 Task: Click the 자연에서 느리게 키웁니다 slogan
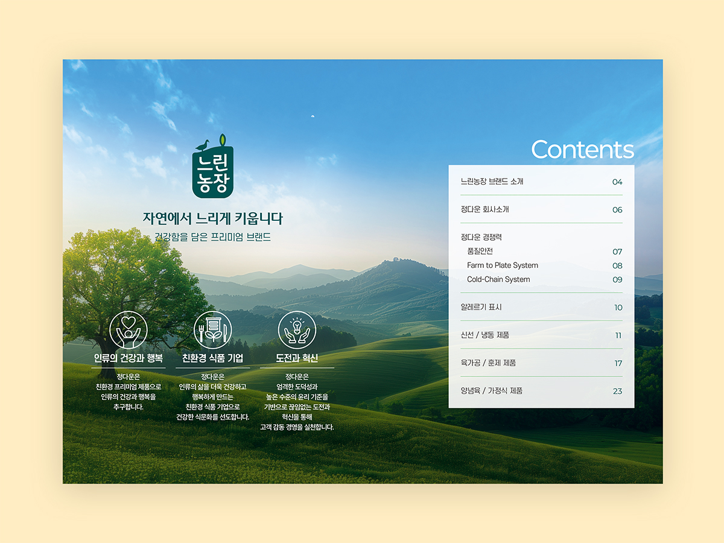(x=212, y=218)
